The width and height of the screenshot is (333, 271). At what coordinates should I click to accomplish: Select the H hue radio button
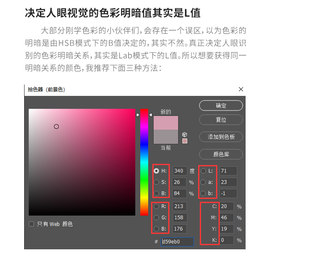point(157,171)
